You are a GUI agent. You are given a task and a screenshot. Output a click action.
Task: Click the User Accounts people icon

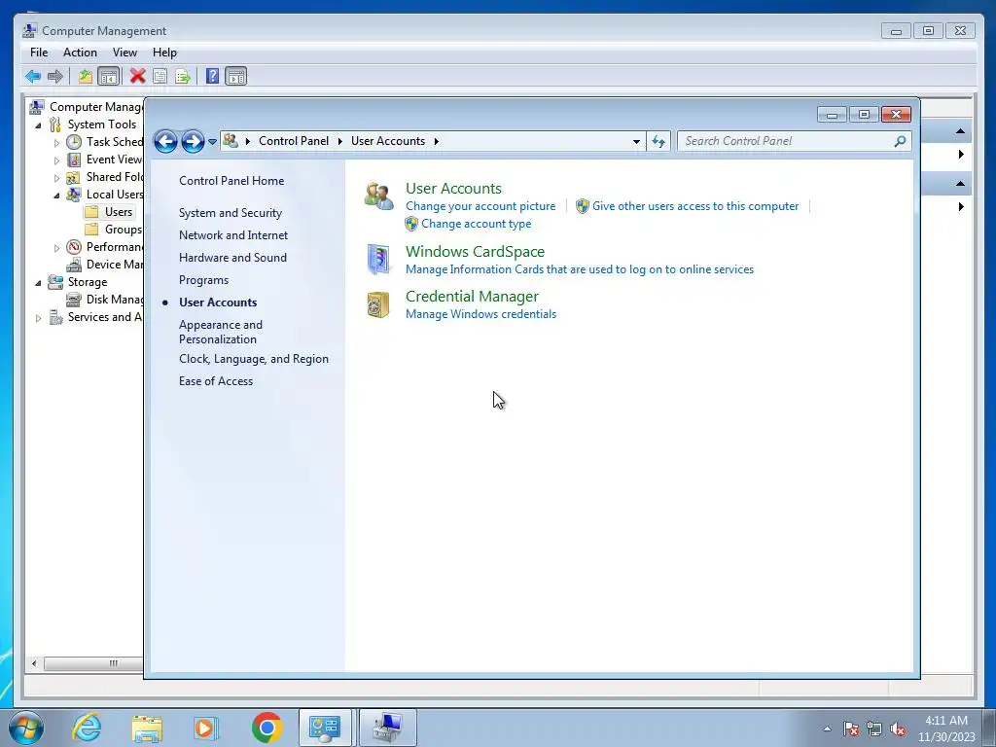pos(378,196)
